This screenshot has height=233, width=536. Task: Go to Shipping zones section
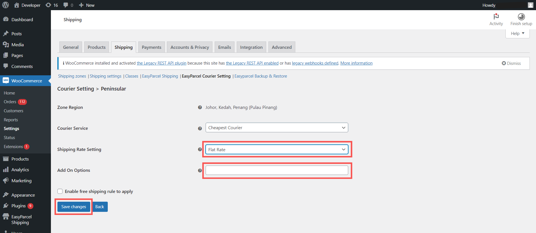click(72, 76)
